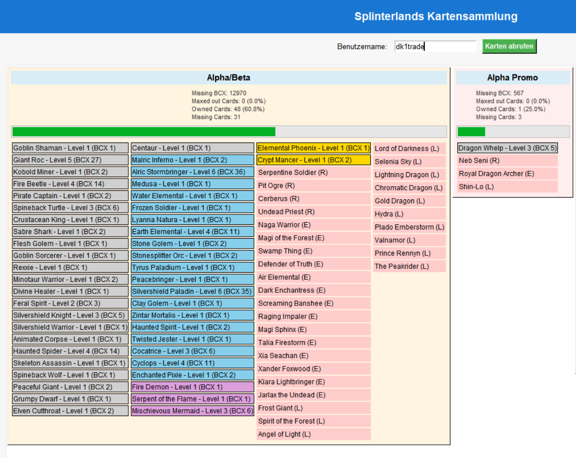This screenshot has height=458, width=576.
Task: Click the Alpha/Beta progress bar
Action: 229,132
